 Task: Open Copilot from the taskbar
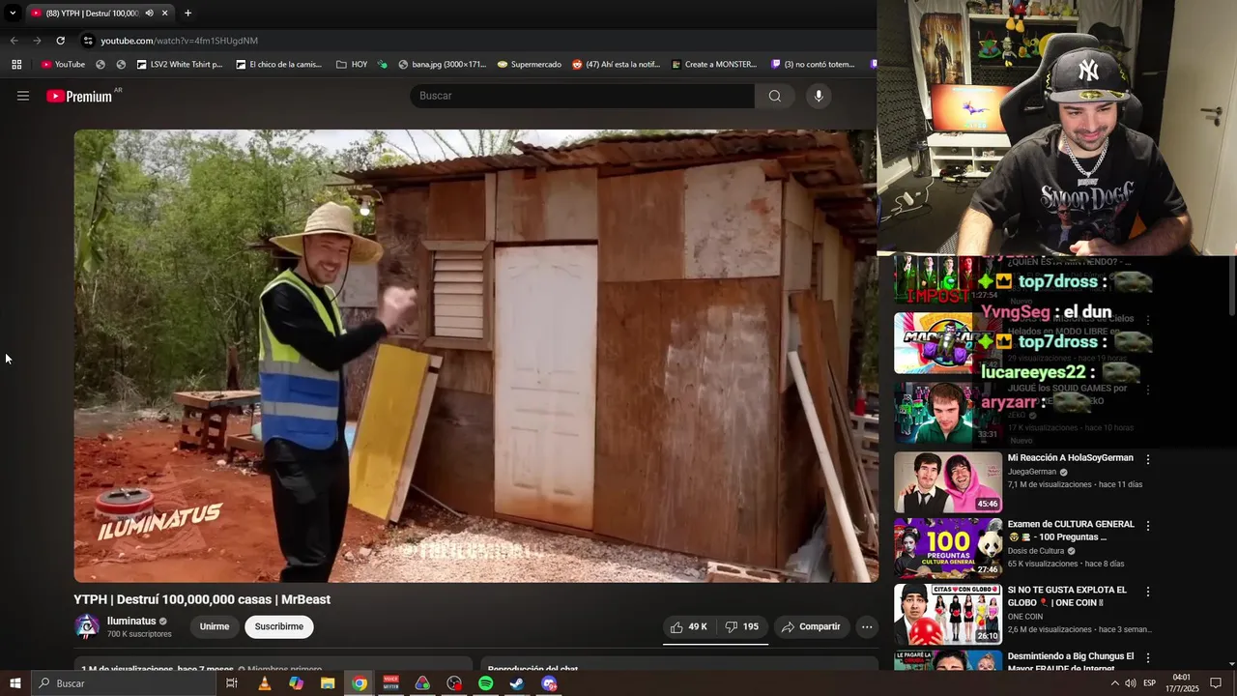(296, 683)
